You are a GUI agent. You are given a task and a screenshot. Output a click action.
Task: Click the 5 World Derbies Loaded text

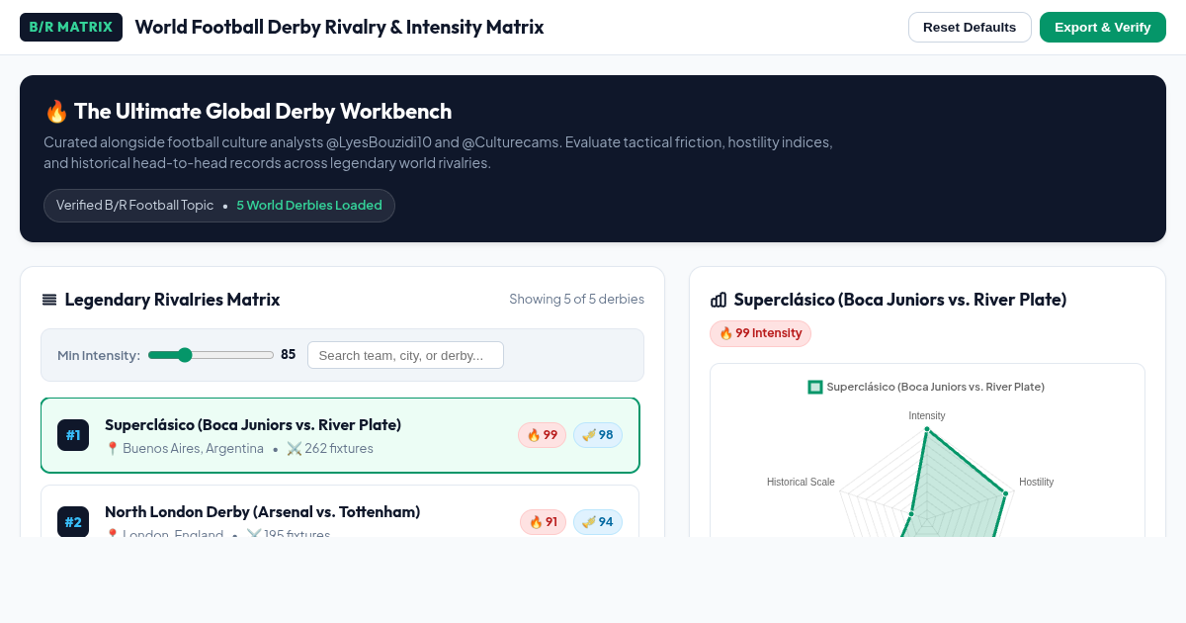309,206
